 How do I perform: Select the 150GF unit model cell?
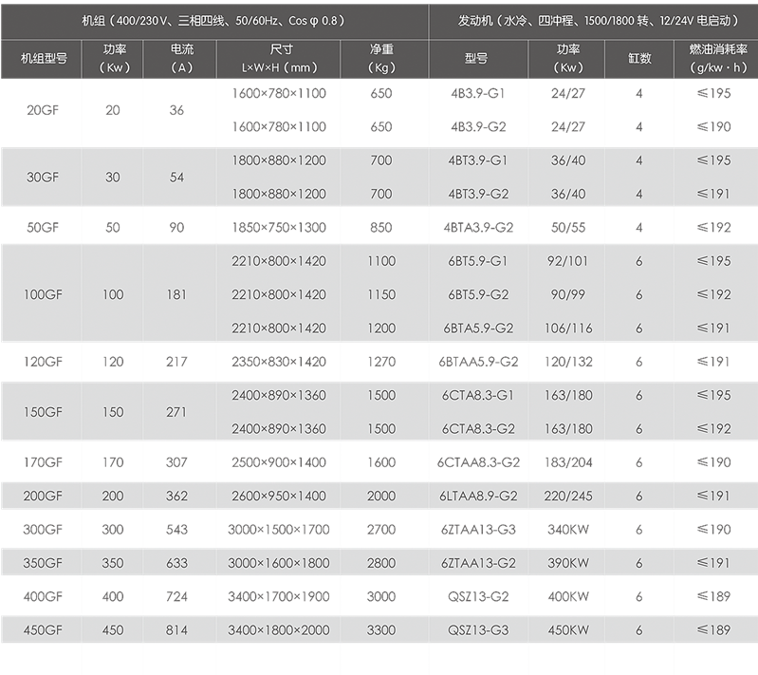[43, 412]
